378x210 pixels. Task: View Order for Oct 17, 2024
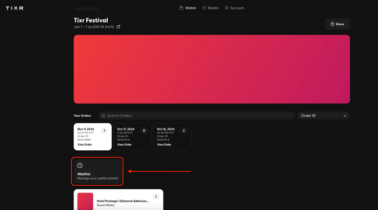pyautogui.click(x=124, y=144)
